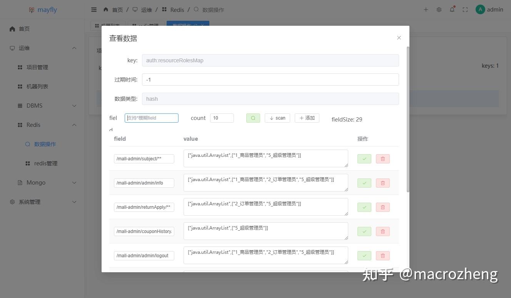Click the home icon in the breadcrumb
The height and width of the screenshot is (298, 511).
[x=105, y=10]
